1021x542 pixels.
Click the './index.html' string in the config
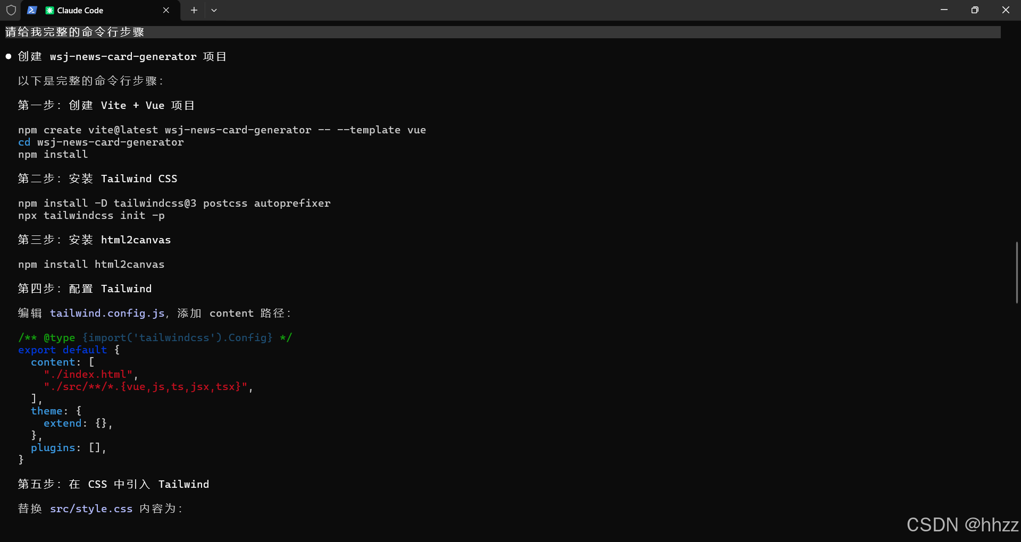[x=88, y=374]
